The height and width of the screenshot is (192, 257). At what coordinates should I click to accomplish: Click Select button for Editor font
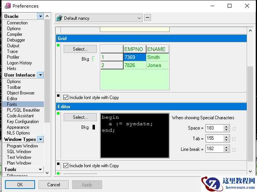click(x=80, y=117)
